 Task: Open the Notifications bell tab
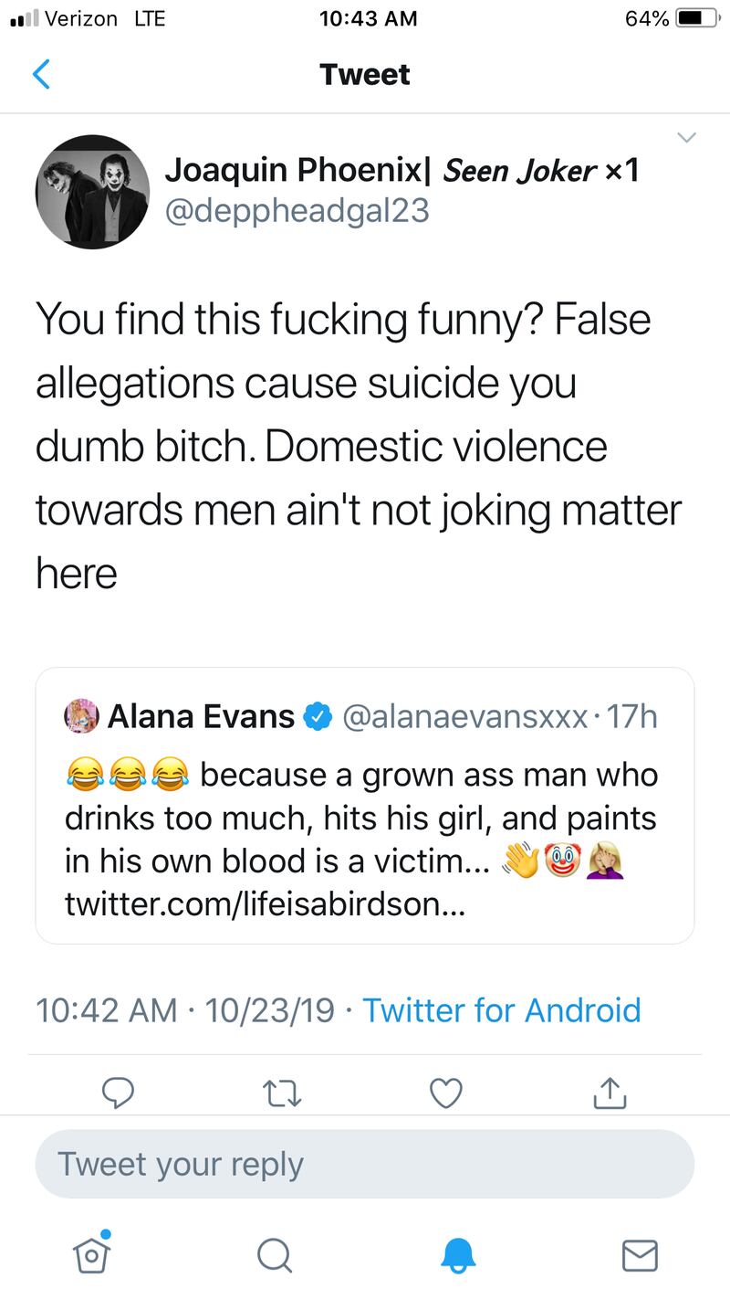point(458,1254)
